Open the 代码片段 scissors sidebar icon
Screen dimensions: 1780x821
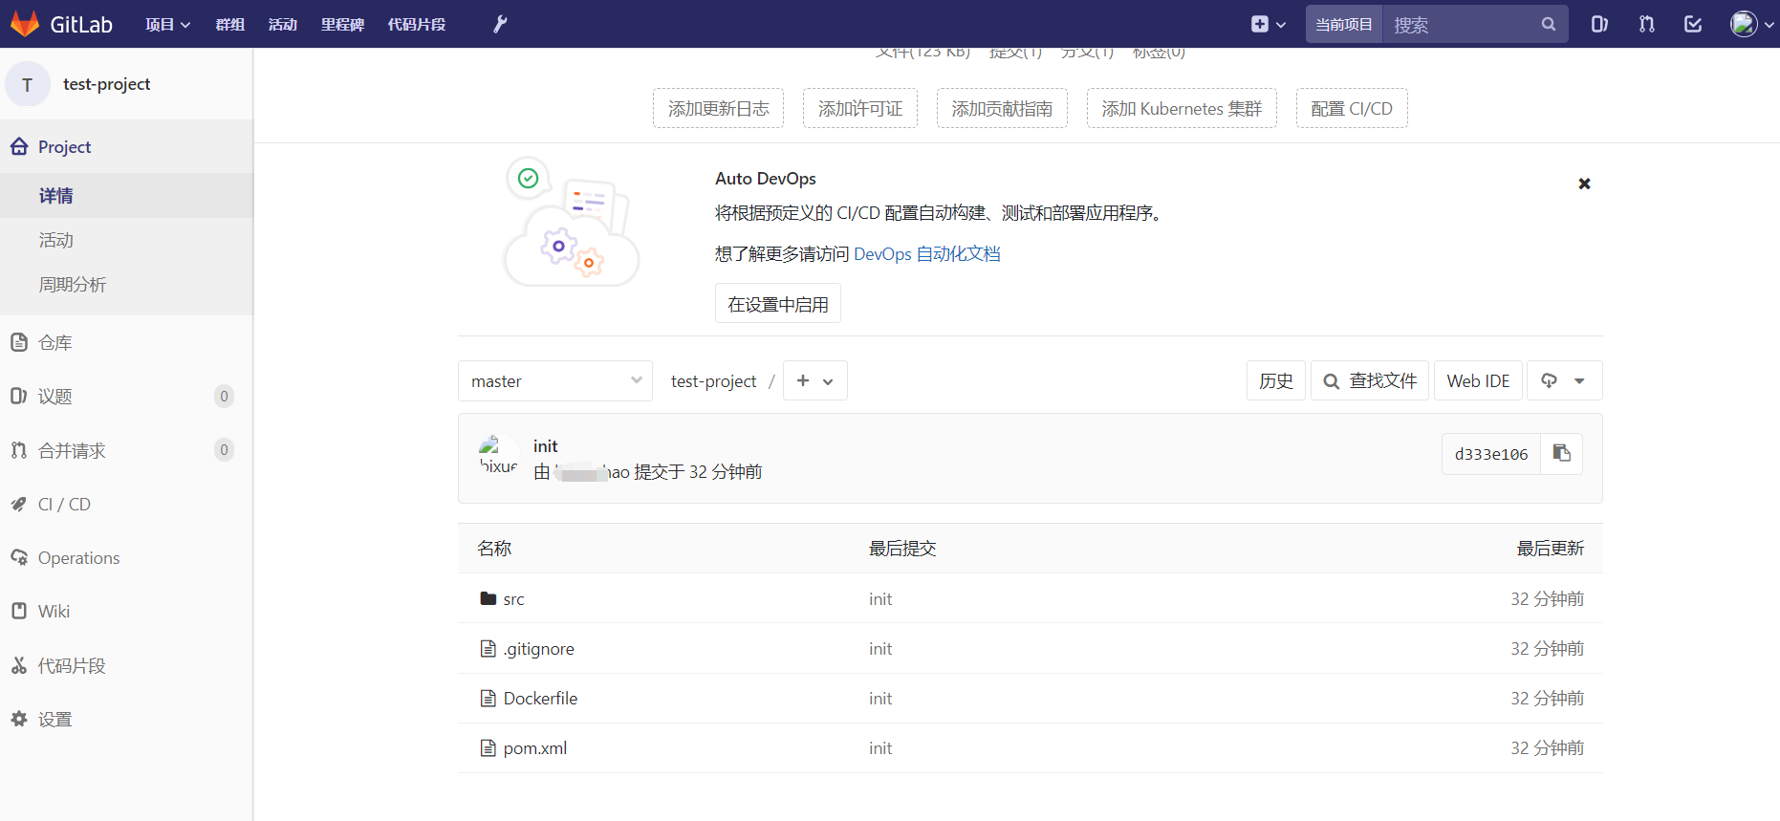[19, 665]
